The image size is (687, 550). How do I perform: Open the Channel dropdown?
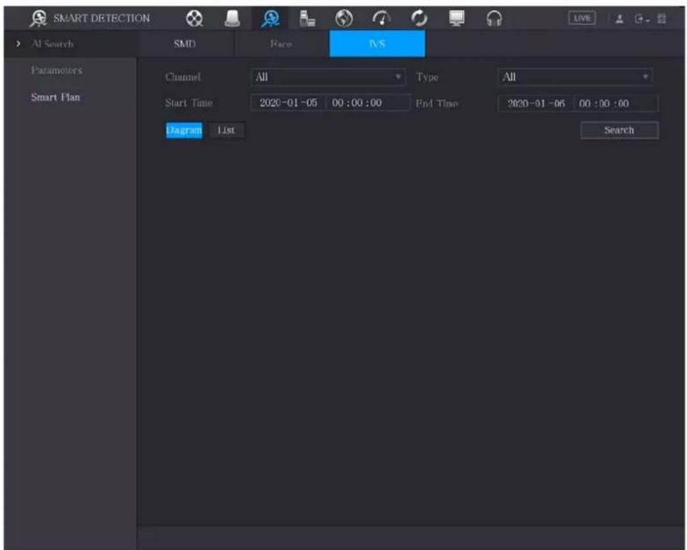(x=328, y=77)
